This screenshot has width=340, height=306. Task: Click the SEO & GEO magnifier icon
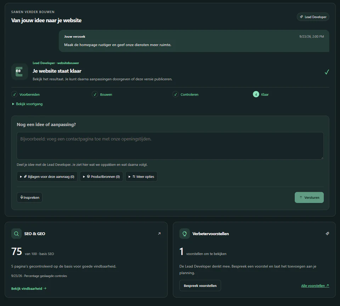[16, 234]
